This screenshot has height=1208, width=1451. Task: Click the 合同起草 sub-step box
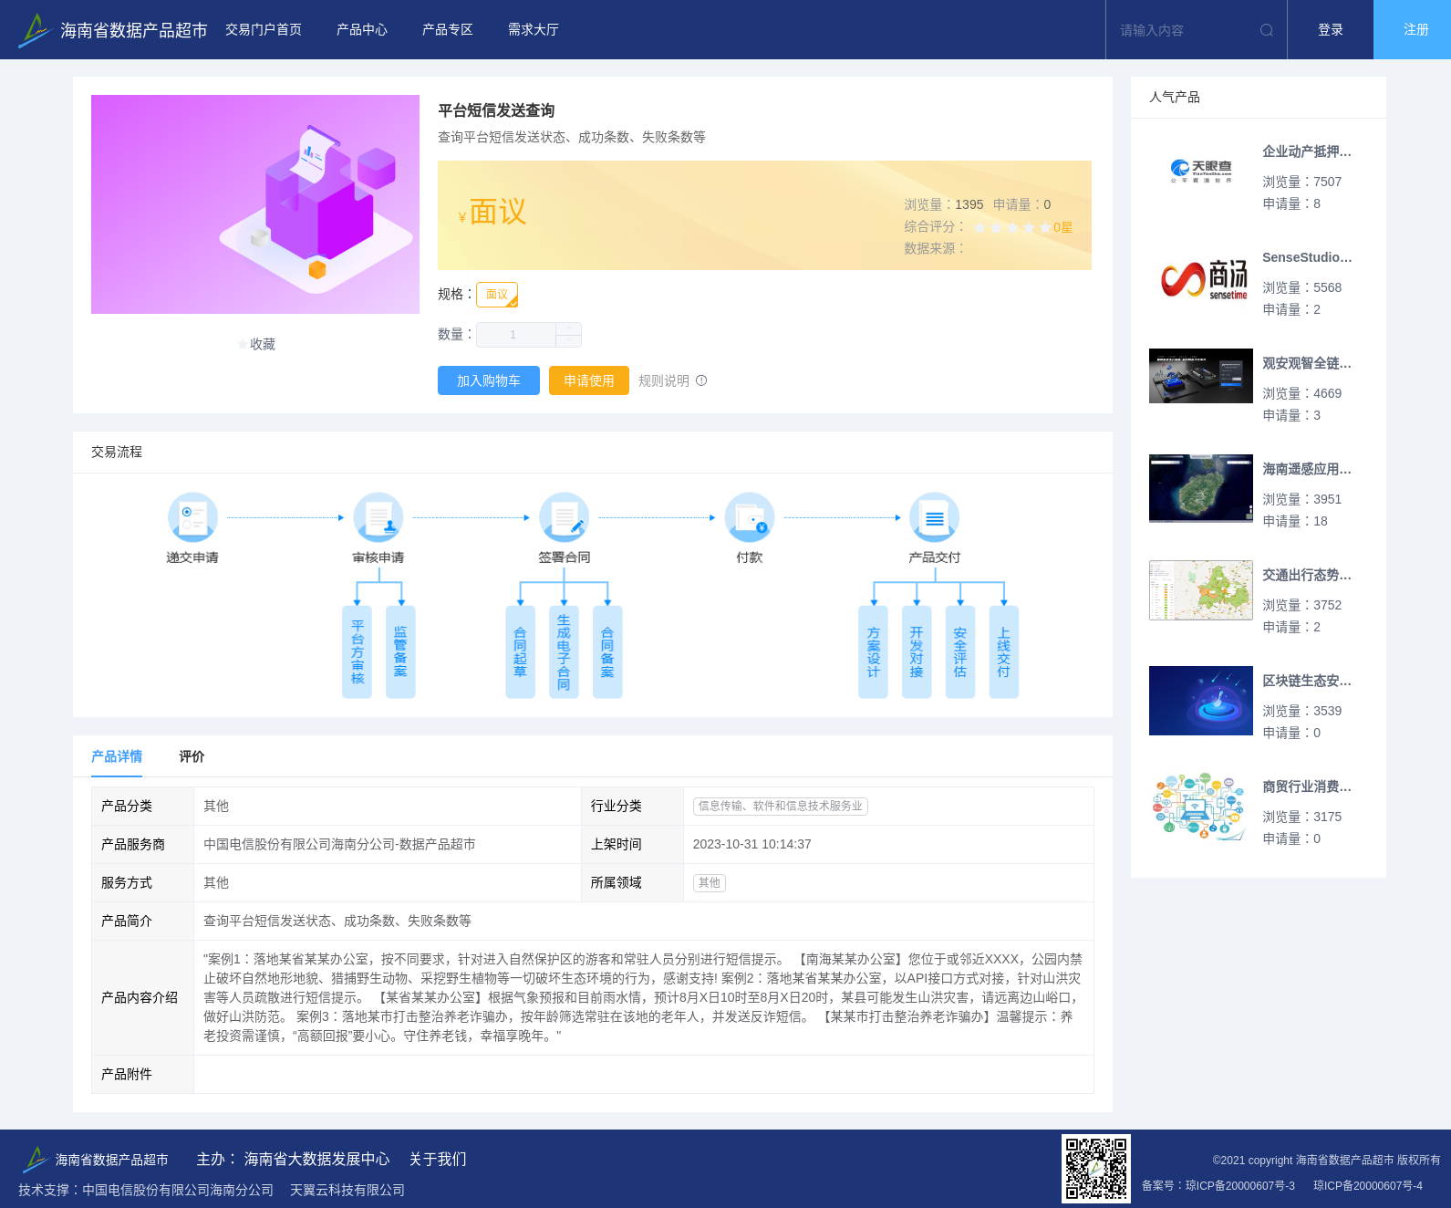(x=520, y=652)
